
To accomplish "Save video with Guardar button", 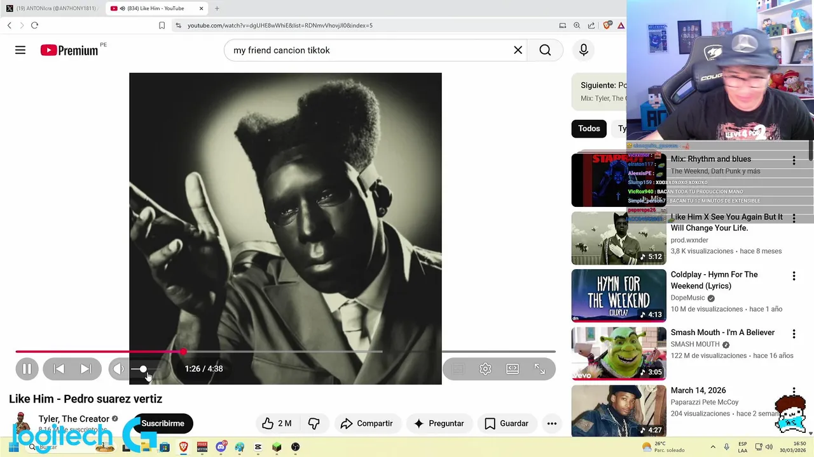I will pyautogui.click(x=507, y=423).
